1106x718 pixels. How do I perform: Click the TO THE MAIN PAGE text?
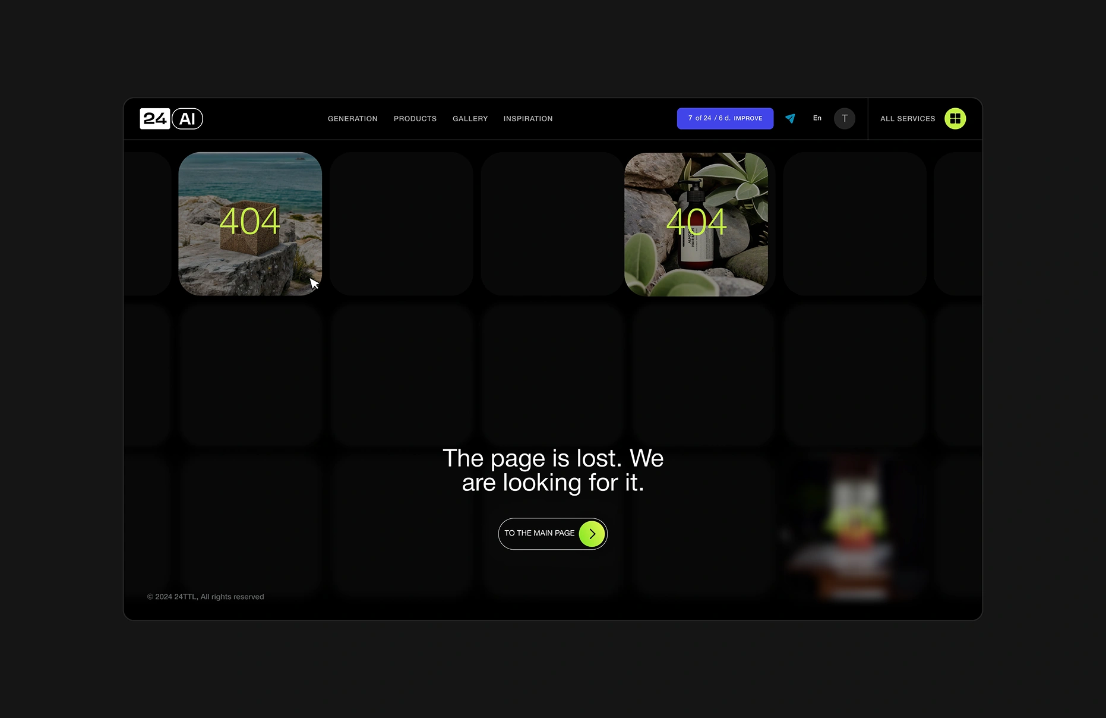[x=539, y=533]
